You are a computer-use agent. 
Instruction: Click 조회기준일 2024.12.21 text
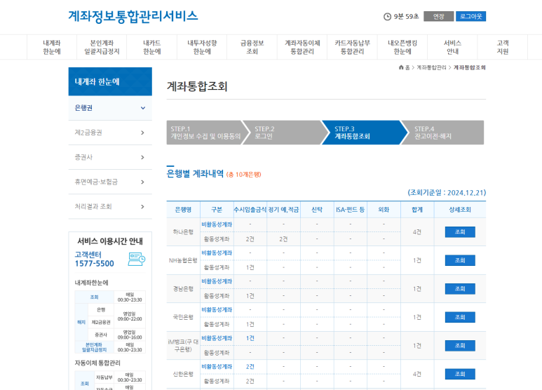(447, 193)
